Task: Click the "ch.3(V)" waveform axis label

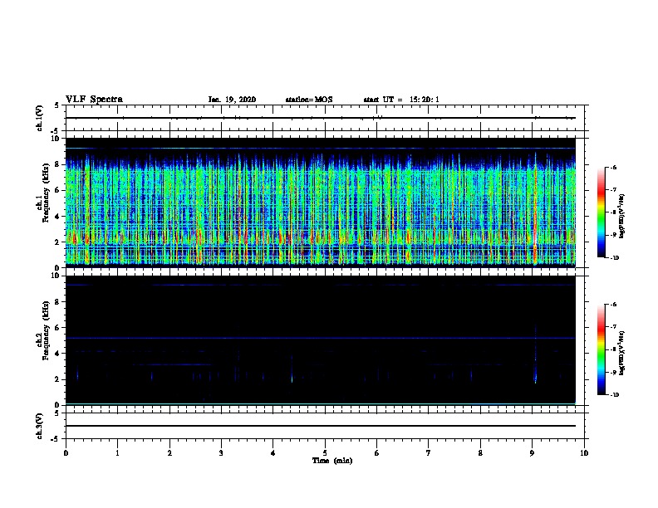Action: pos(40,426)
